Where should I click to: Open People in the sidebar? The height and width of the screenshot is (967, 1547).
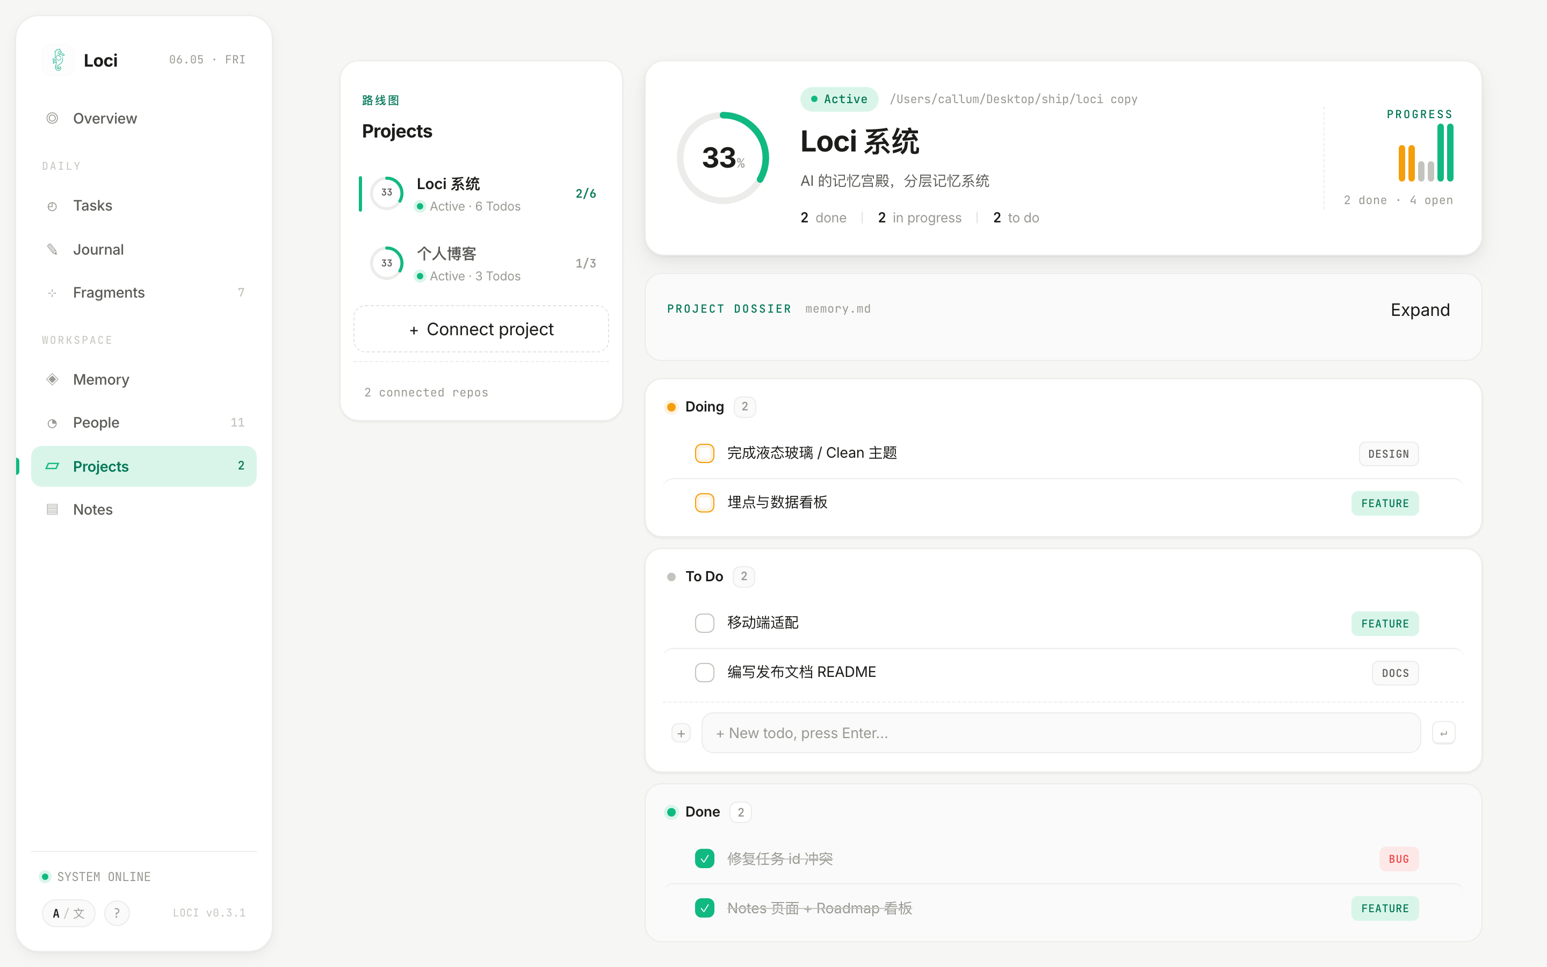click(144, 423)
